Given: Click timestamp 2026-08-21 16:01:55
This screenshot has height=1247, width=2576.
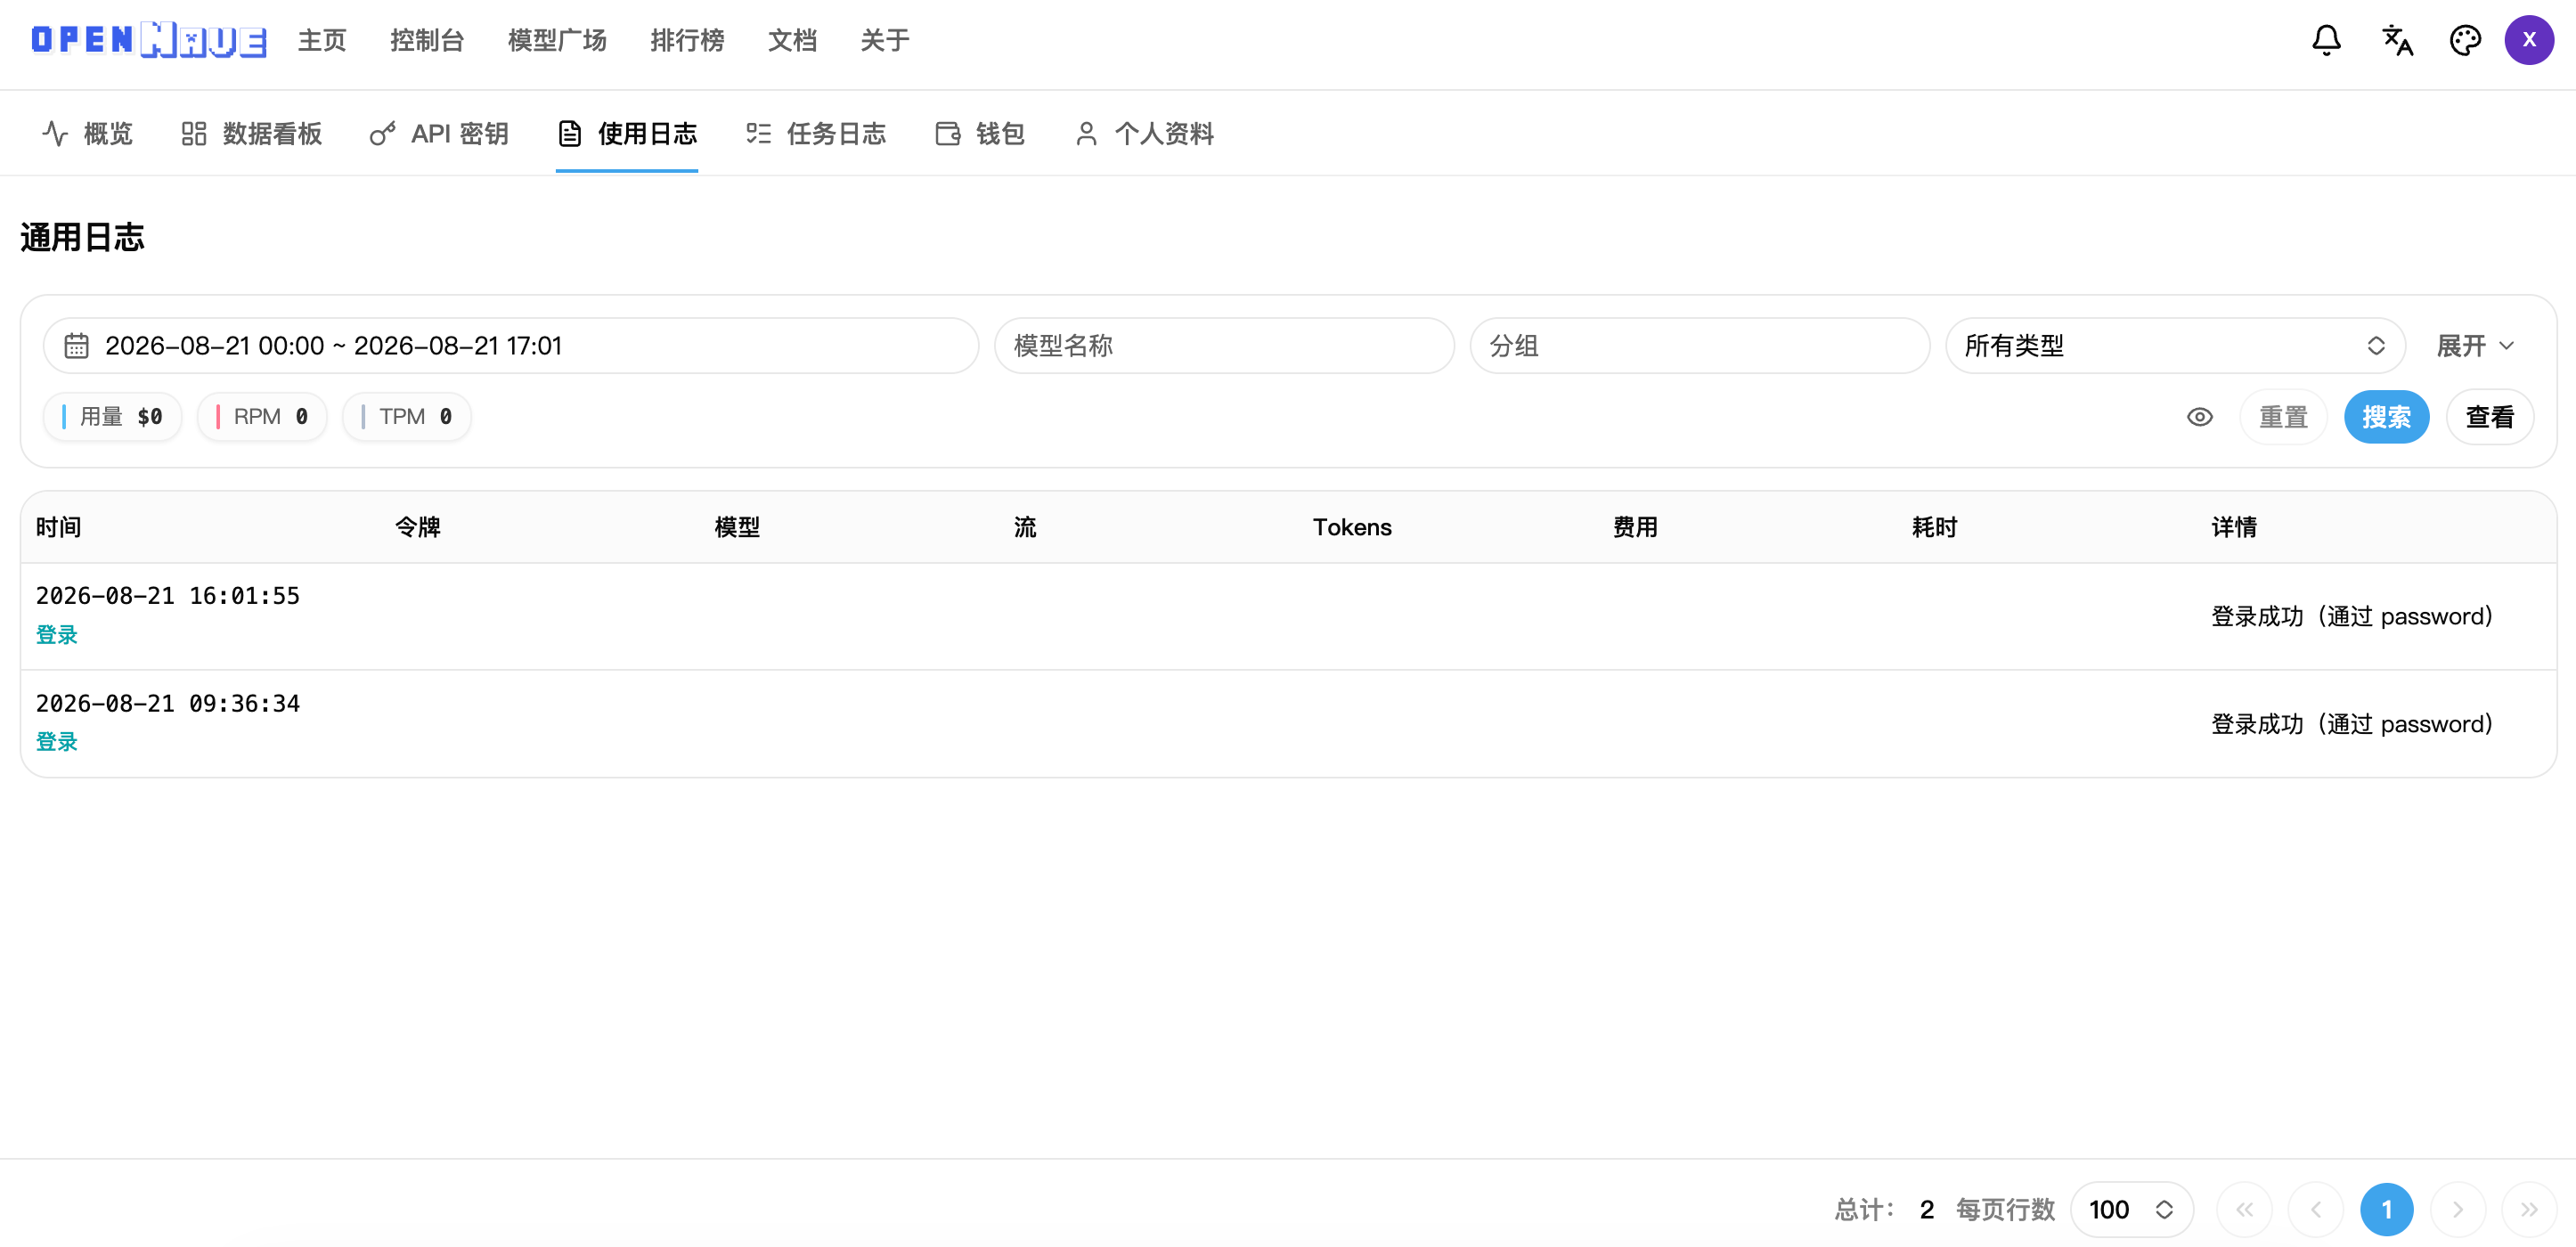Looking at the screenshot, I should [x=168, y=596].
